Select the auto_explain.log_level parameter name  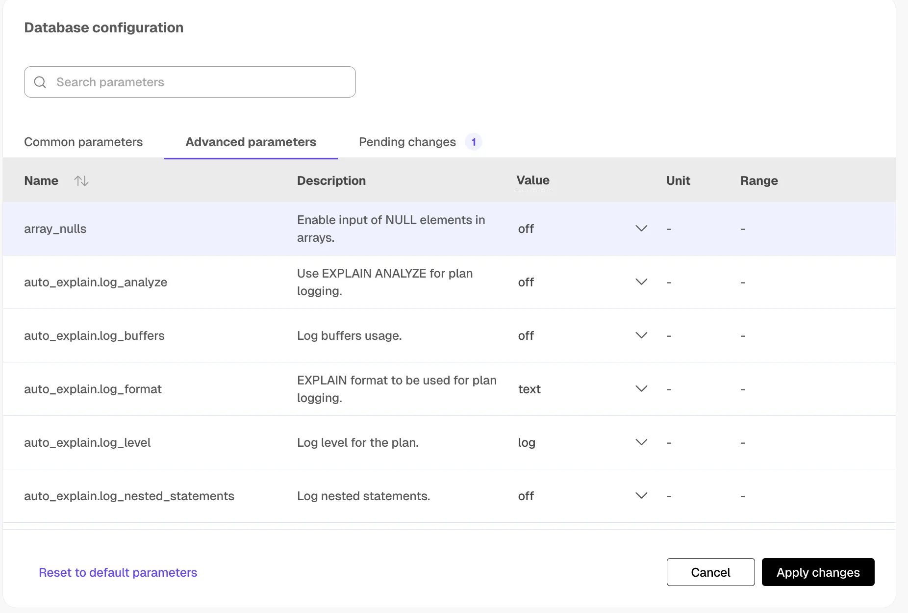[x=87, y=443]
